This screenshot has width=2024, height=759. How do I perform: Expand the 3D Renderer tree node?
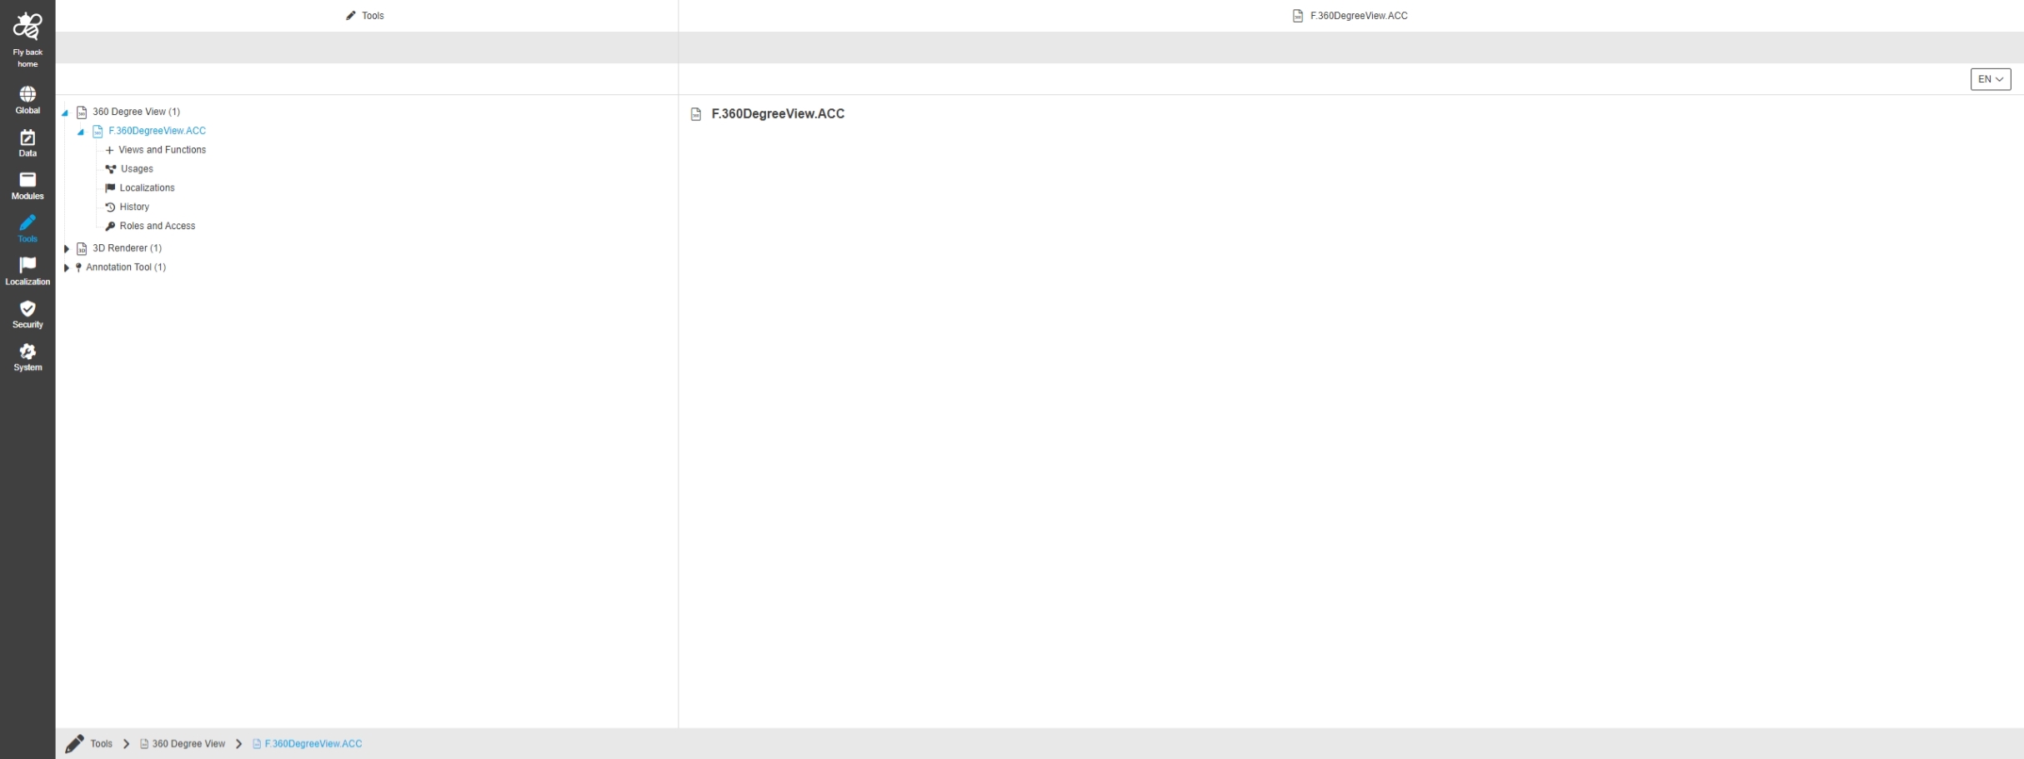[x=67, y=248]
